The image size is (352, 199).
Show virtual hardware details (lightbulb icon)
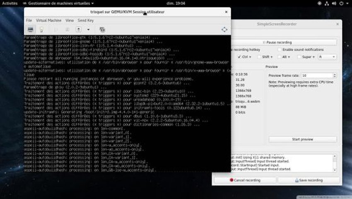coord(41,29)
